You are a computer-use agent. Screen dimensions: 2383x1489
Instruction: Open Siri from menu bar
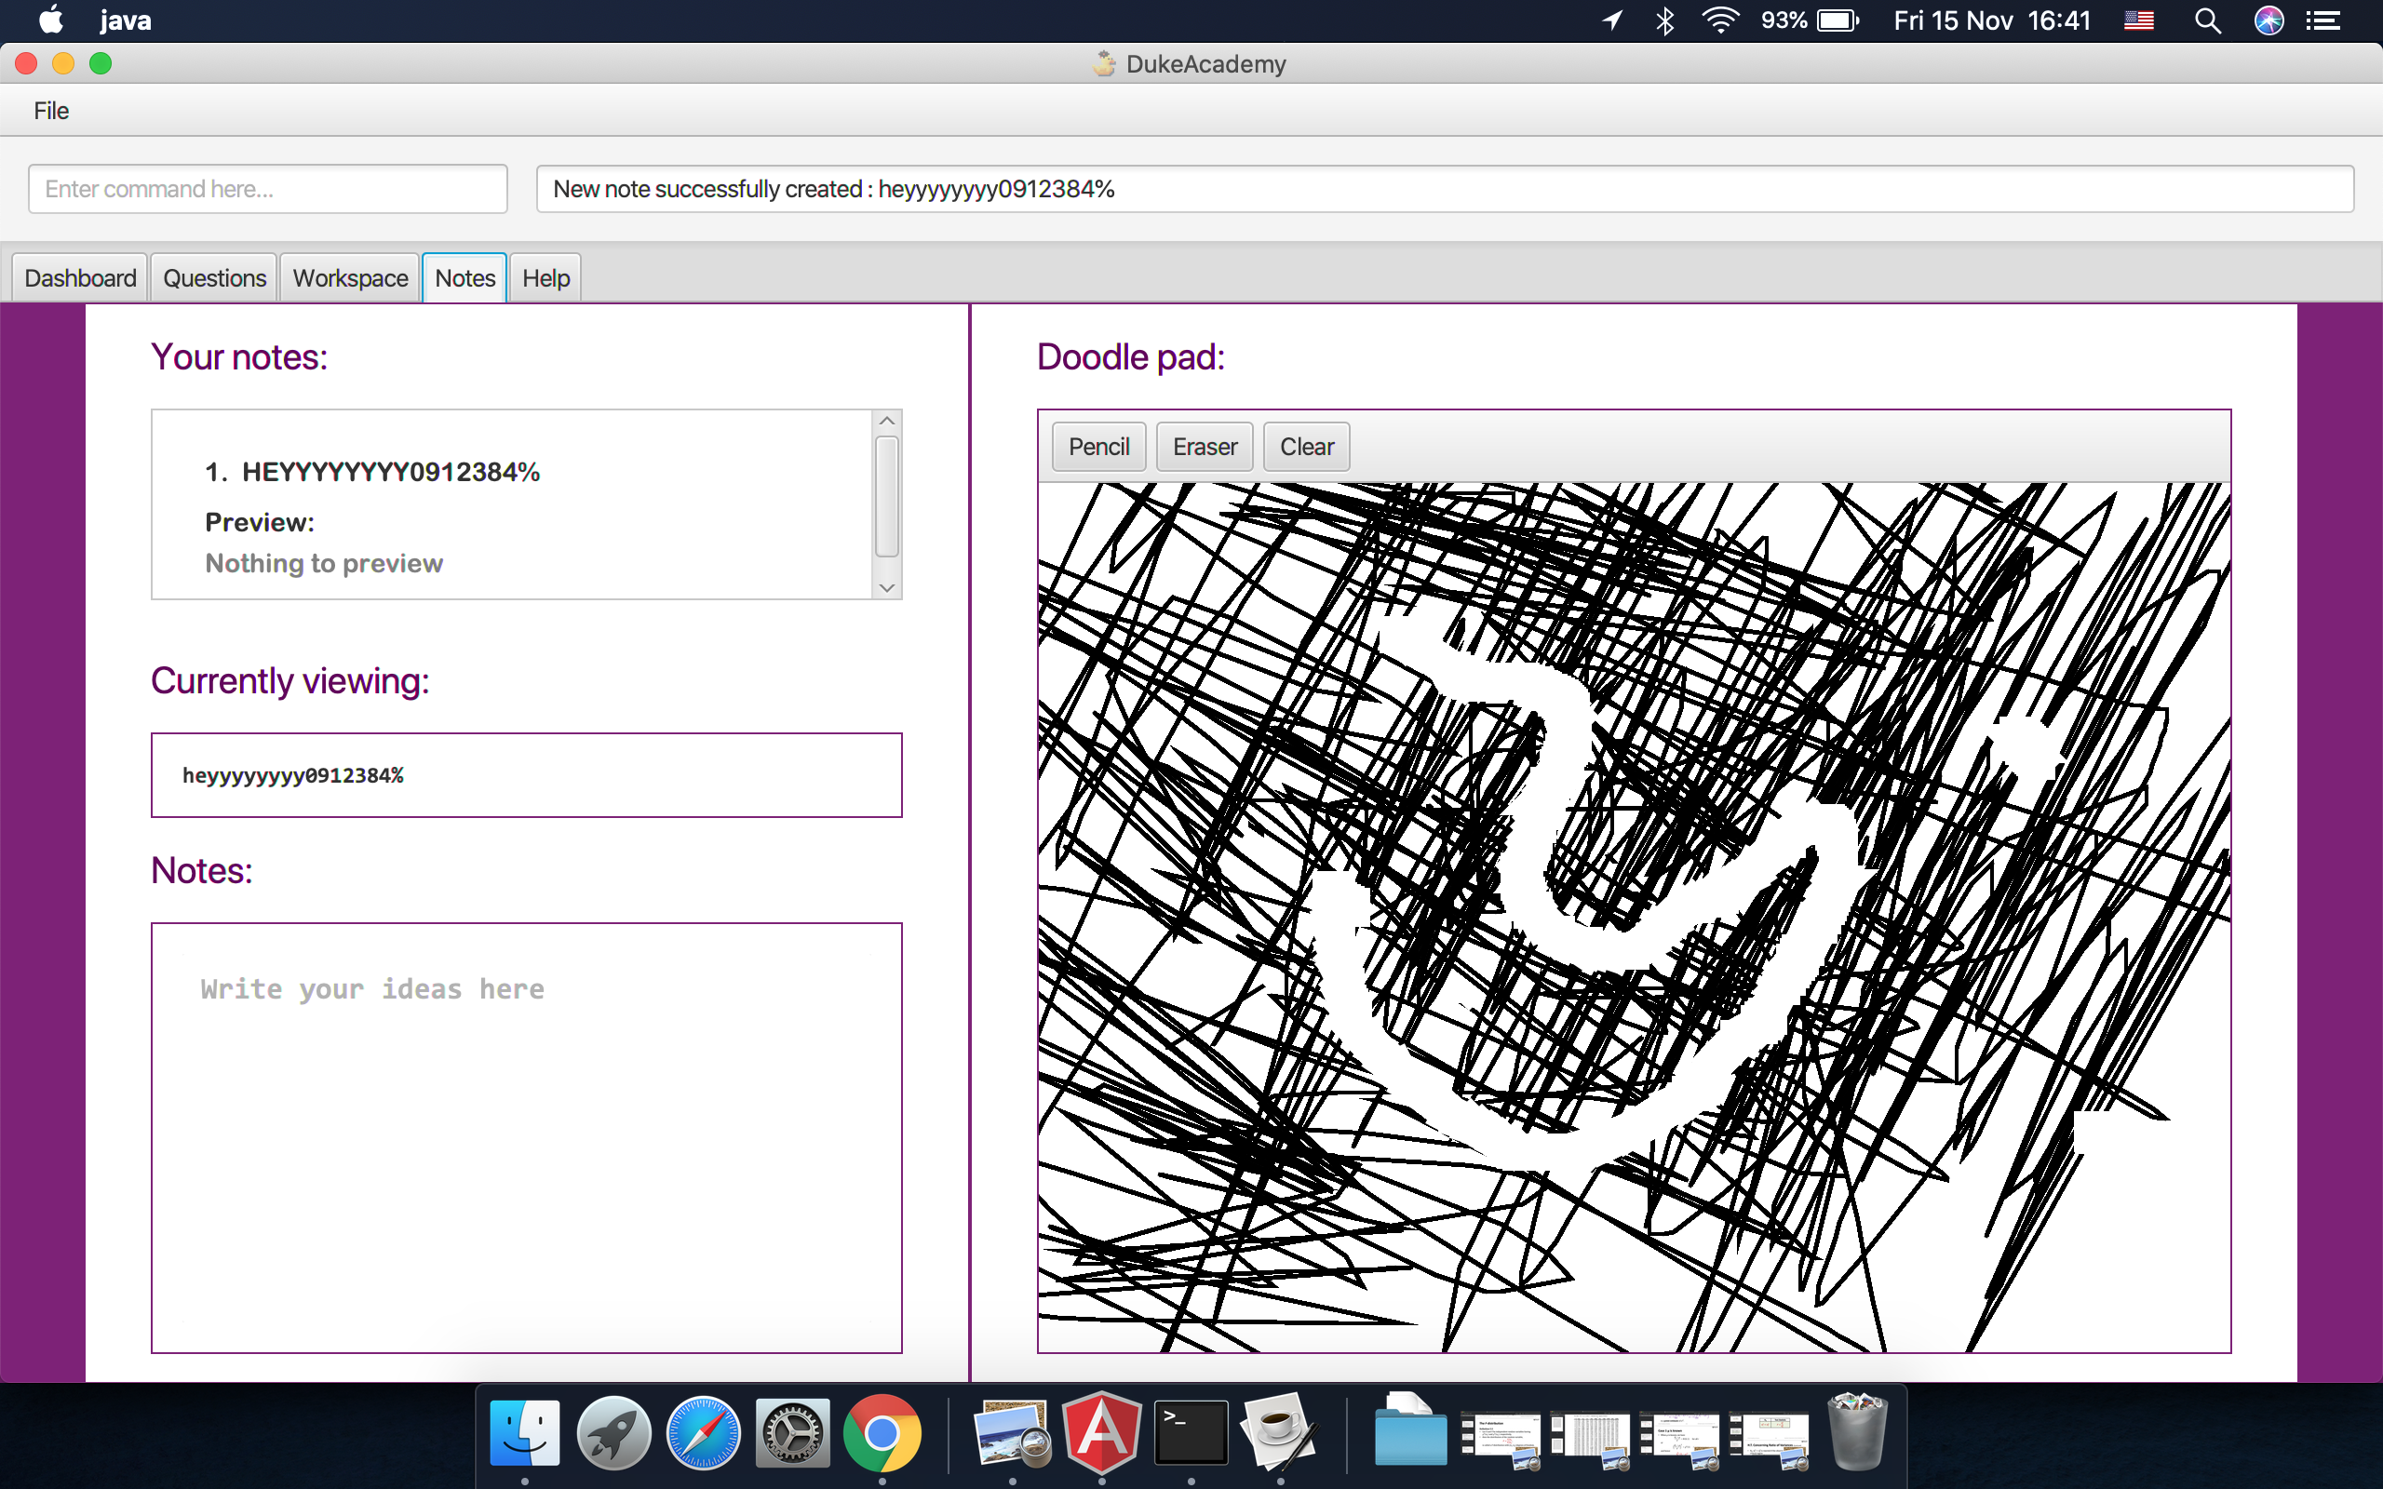click(x=2269, y=20)
